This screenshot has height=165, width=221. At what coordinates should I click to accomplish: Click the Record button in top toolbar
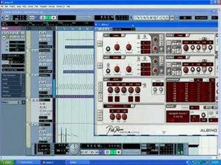[53, 18]
